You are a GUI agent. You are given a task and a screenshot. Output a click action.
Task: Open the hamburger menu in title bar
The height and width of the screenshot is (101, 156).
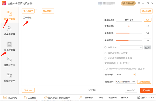139,3
